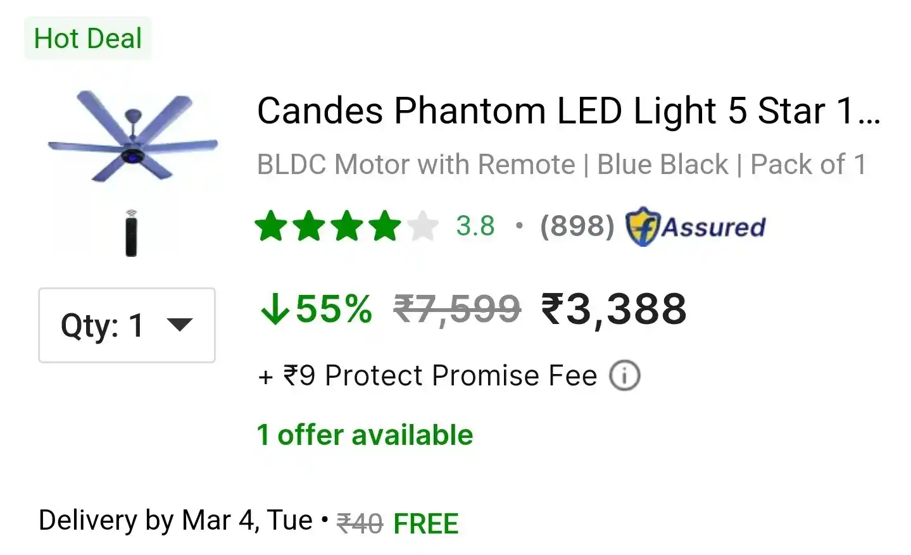Image resolution: width=911 pixels, height=555 pixels.
Task: Open the Qty: 1 quantity dropdown
Action: point(127,325)
